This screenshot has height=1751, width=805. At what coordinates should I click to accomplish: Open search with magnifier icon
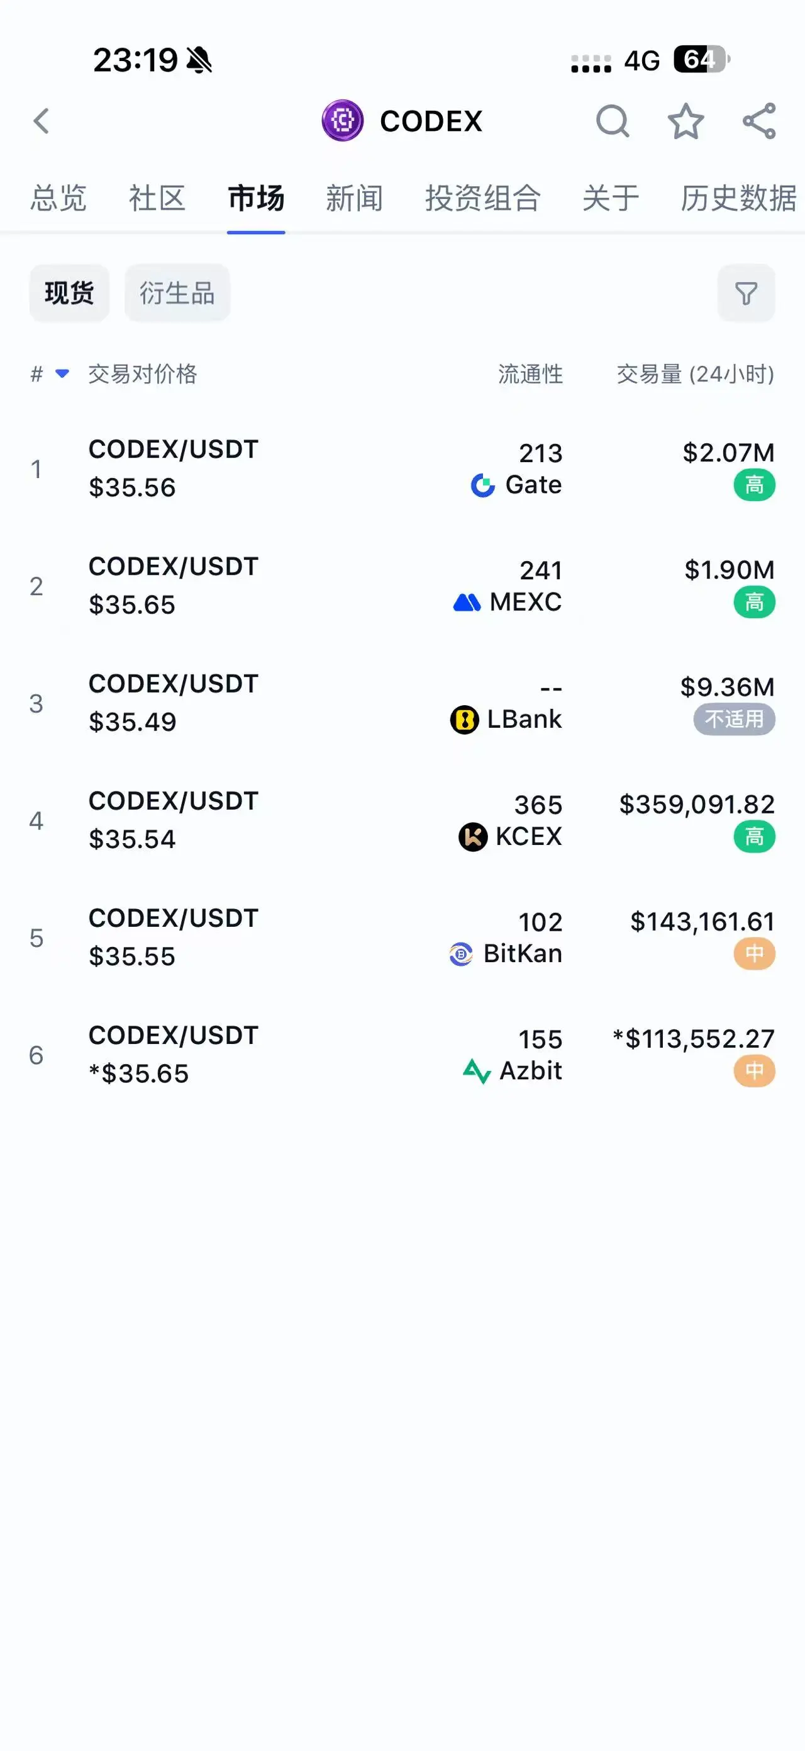point(612,122)
